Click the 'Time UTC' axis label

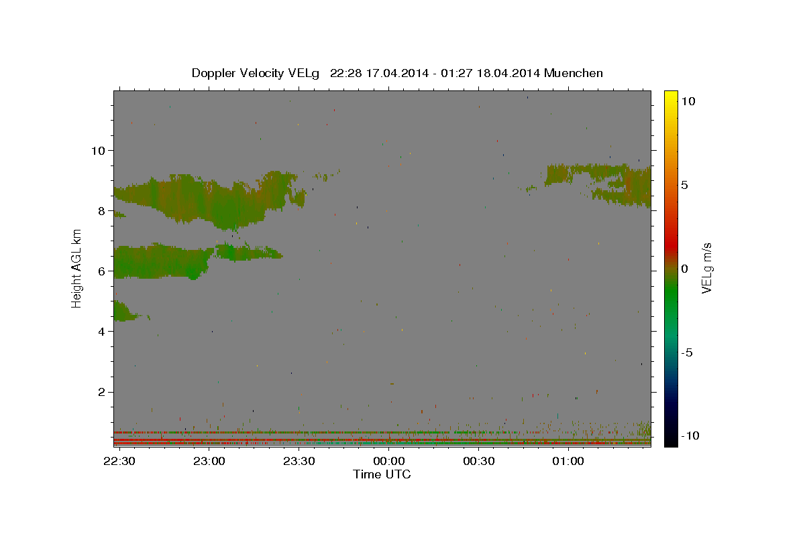[382, 474]
